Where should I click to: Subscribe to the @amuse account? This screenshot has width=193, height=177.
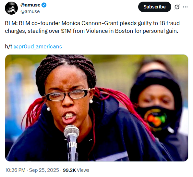point(155,7)
